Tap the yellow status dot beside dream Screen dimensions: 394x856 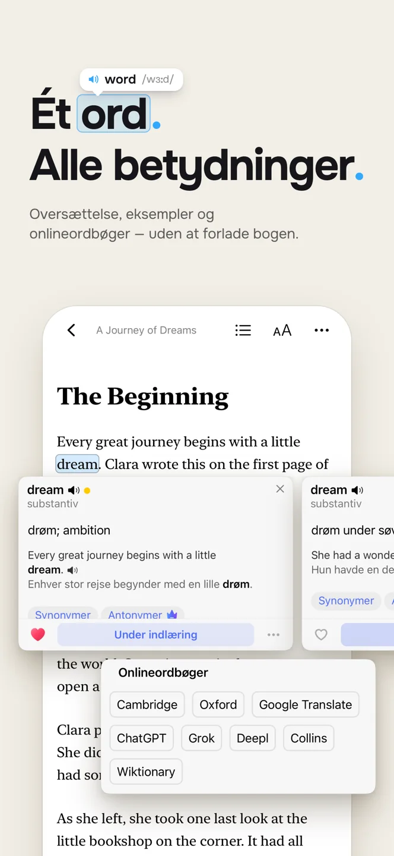[x=87, y=491]
